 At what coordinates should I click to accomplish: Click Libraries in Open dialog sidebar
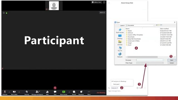click(x=120, y=43)
